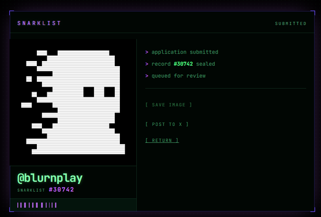
Task: Click the purple #30742 number under username
Action: pyautogui.click(x=61, y=190)
